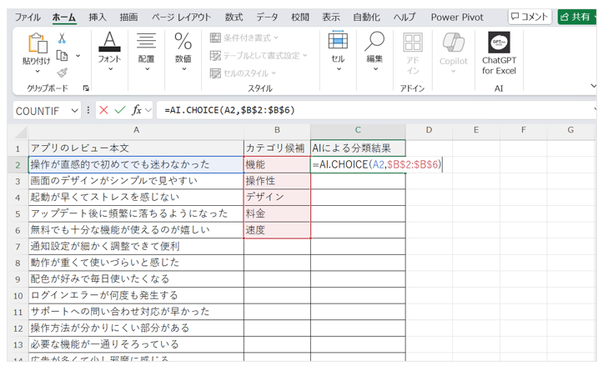
Task: Click the 共有 share button
Action: click(x=576, y=17)
